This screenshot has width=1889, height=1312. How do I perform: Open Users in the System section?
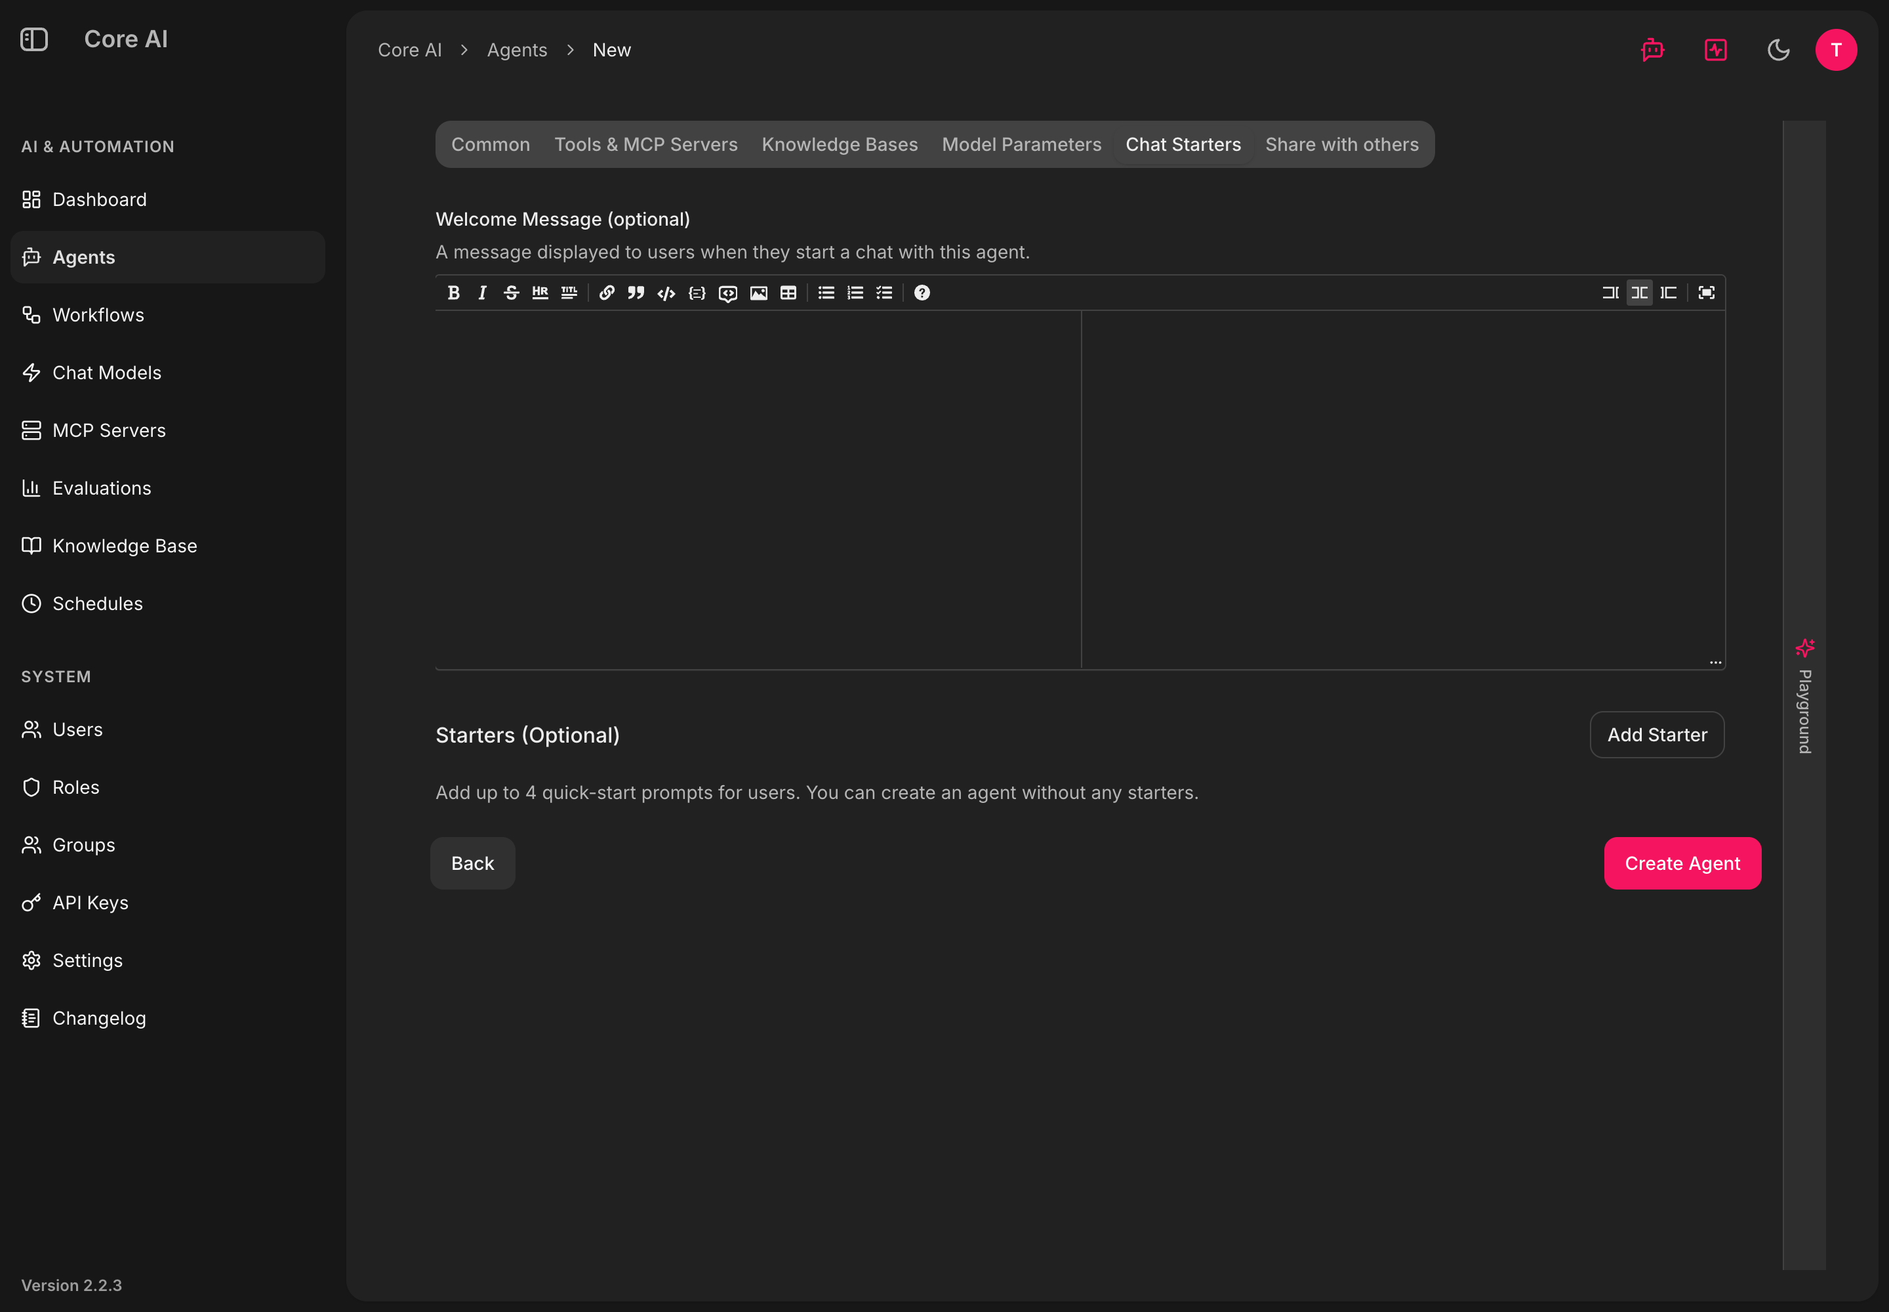pos(168,729)
